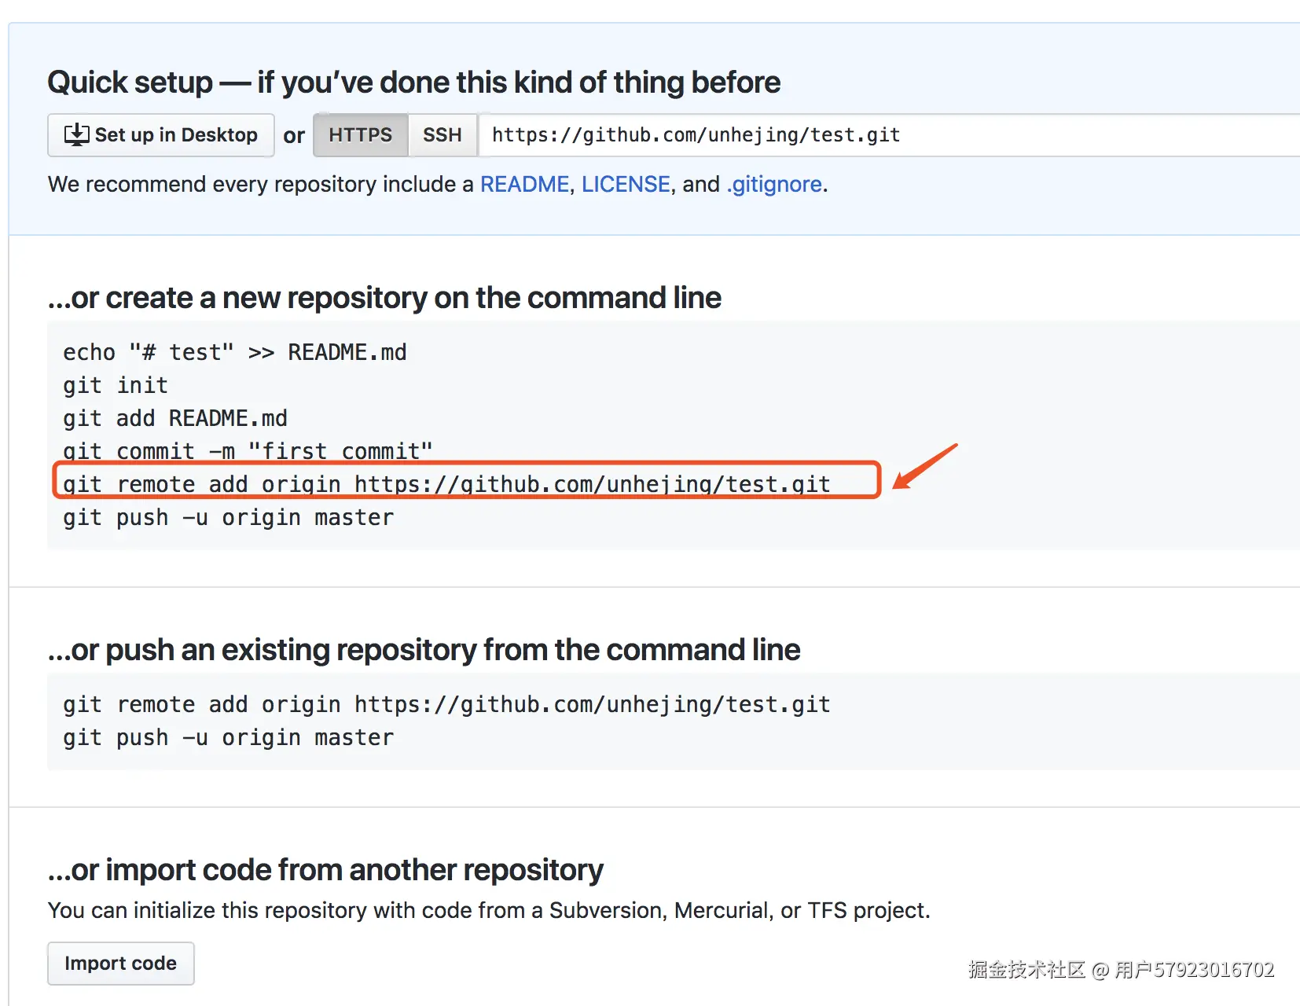Click the red-boxed git remote add origin command
Viewport: 1300px width, 1006px height.
(446, 483)
